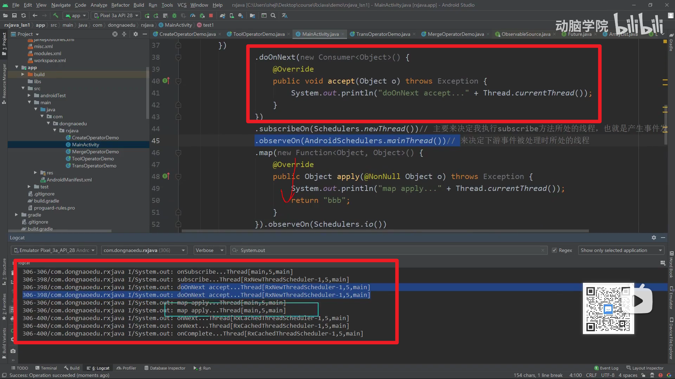
Task: Toggle the Device File Explorer panel
Action: point(671,339)
